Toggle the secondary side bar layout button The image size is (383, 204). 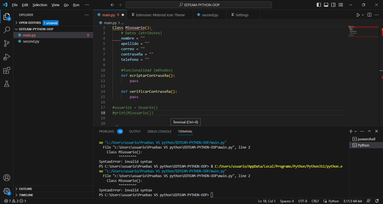[x=333, y=5]
